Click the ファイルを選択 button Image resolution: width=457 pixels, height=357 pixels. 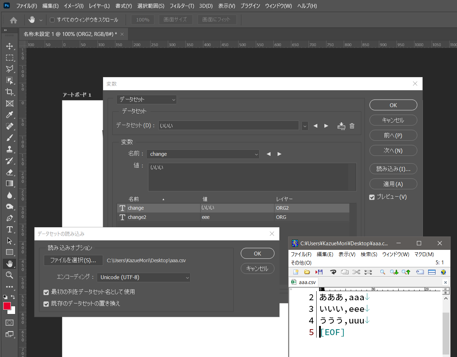coord(73,260)
